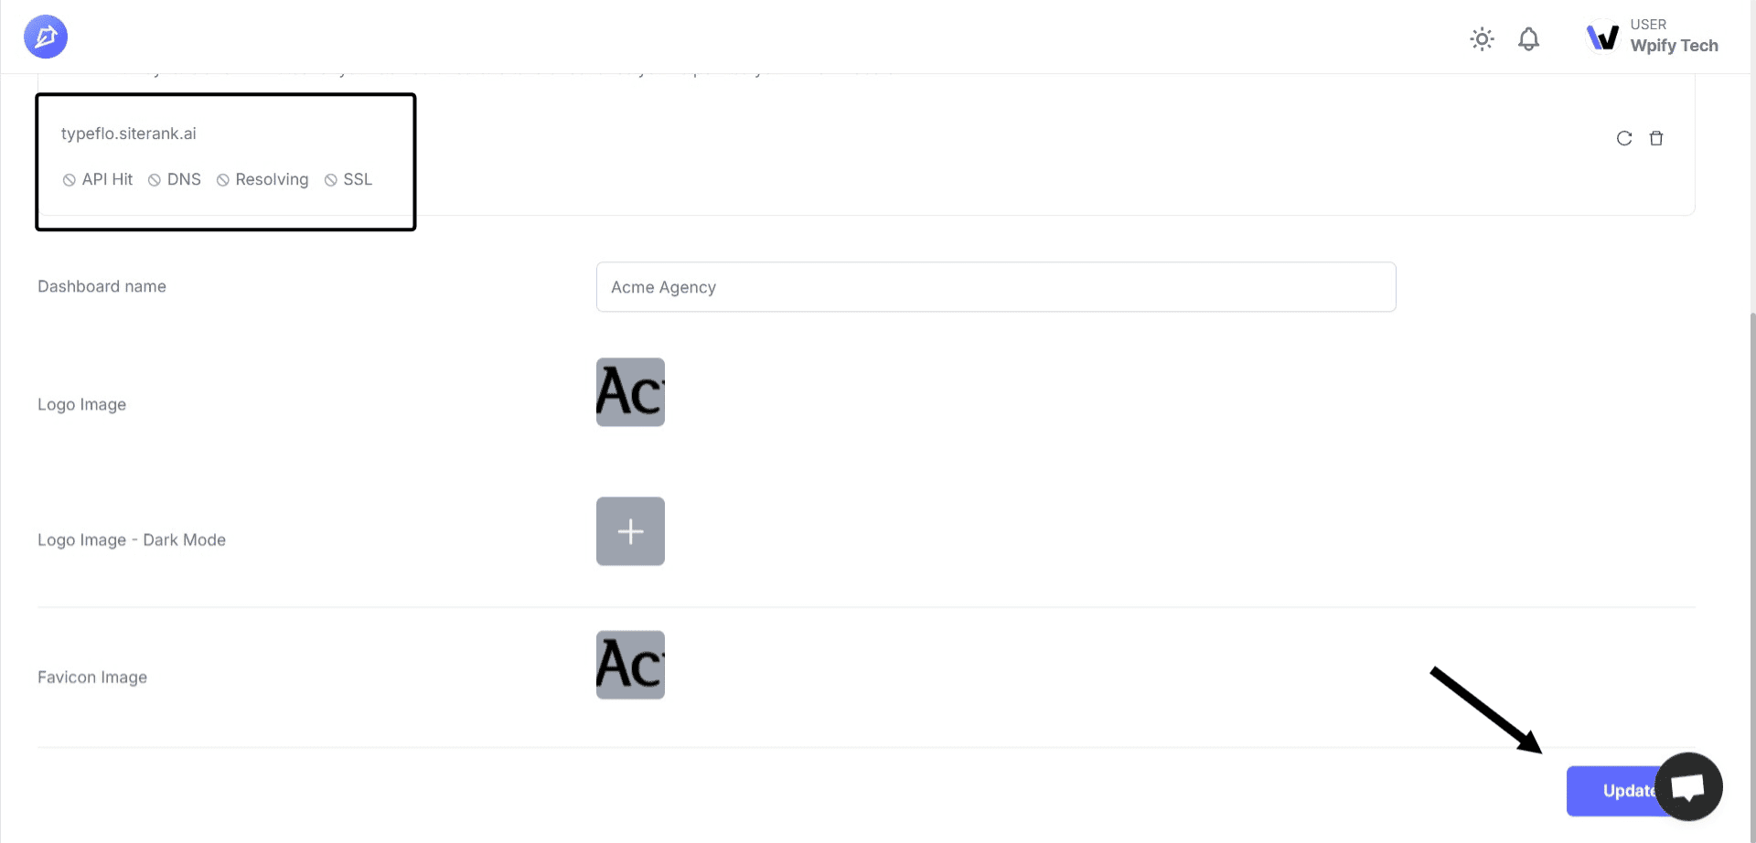Open the Wpify Tech user menu
The image size is (1756, 843).
pos(1673,45)
